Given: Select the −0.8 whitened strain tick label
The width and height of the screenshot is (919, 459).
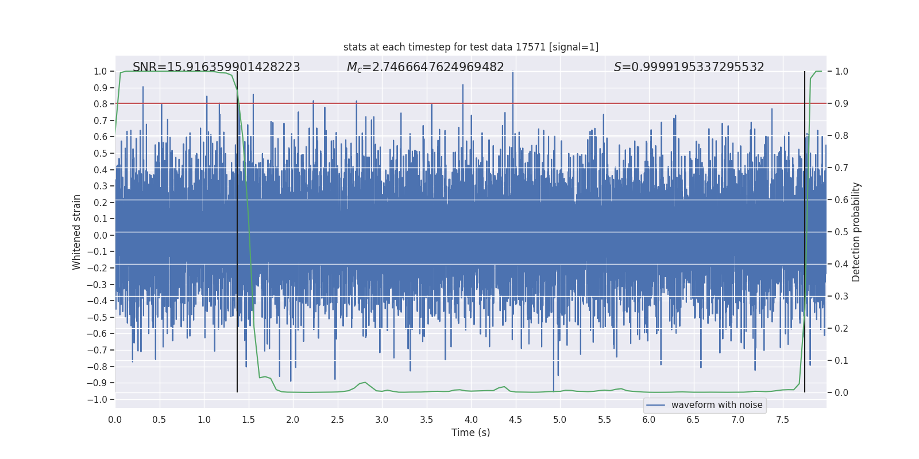Looking at the screenshot, I should click(x=98, y=367).
